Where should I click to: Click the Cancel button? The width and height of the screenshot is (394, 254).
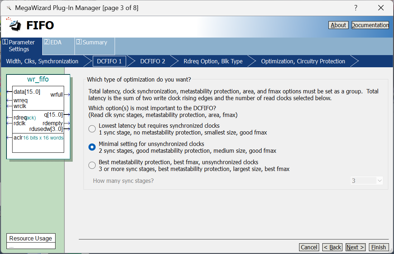(309, 247)
